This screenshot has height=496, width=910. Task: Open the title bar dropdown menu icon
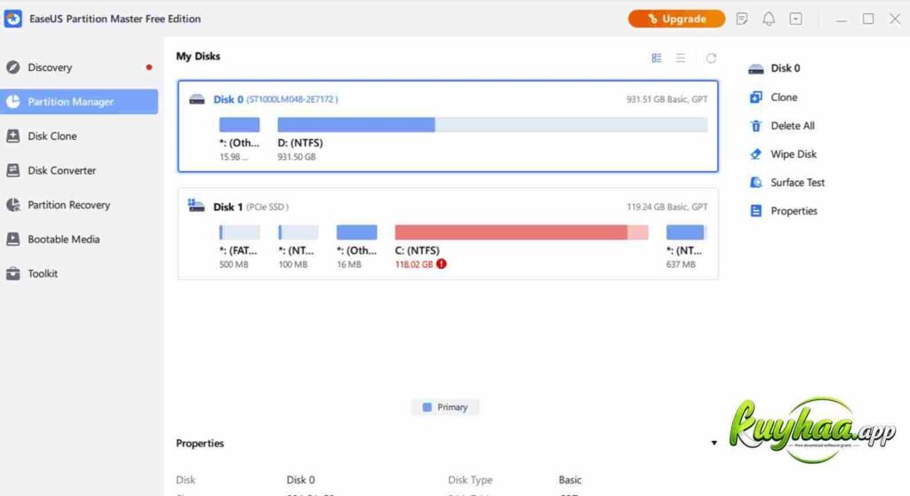(x=795, y=20)
